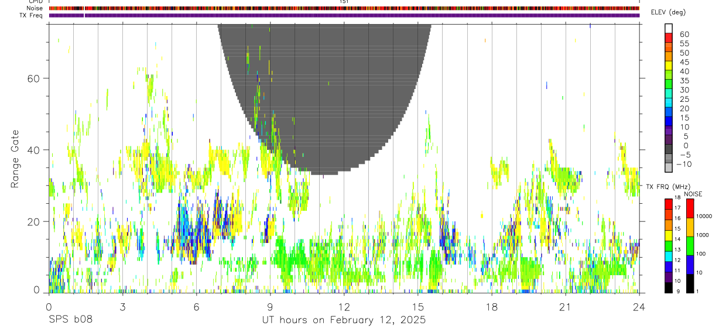Click the ELEV color bar label '35'
The width and height of the screenshot is (719, 332).
pyautogui.click(x=683, y=81)
